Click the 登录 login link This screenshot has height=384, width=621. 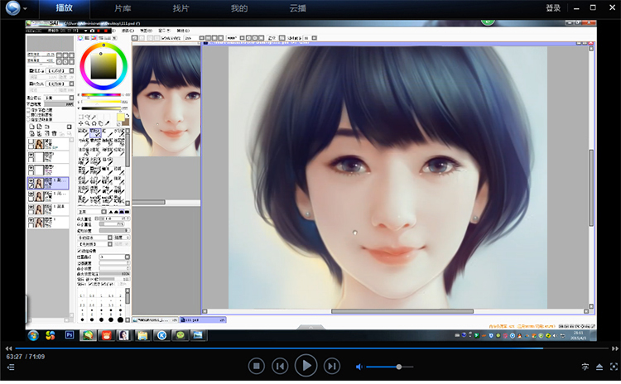(x=553, y=8)
